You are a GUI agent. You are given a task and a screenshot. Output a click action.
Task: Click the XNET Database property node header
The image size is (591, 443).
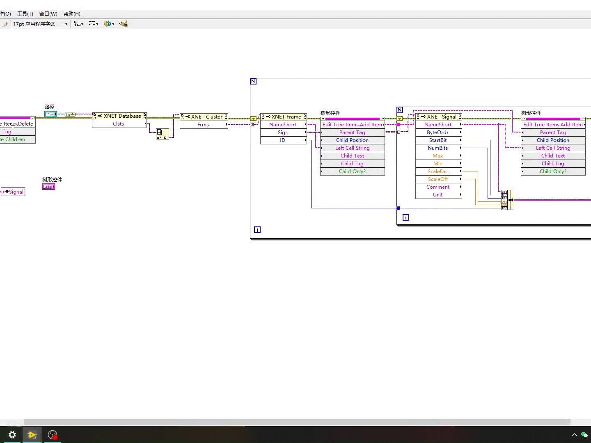(119, 116)
